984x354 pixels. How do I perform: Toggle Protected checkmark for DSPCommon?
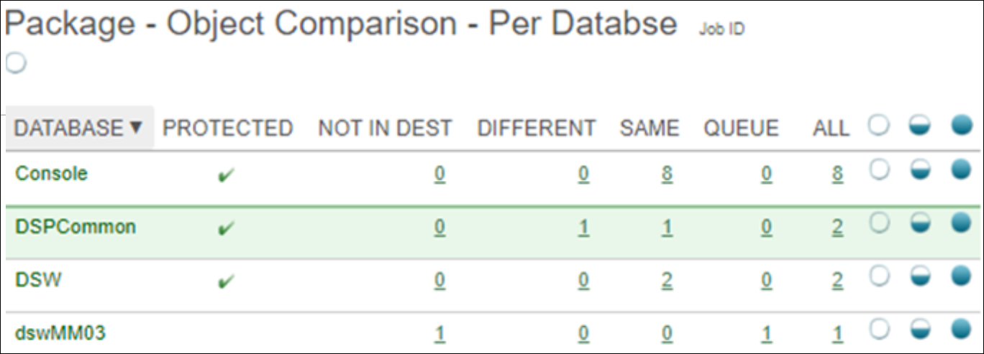tap(226, 229)
